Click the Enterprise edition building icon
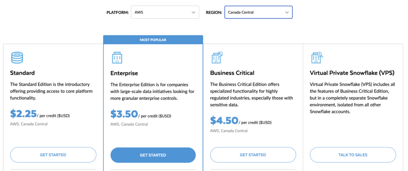Image resolution: width=408 pixels, height=171 pixels. click(x=117, y=58)
